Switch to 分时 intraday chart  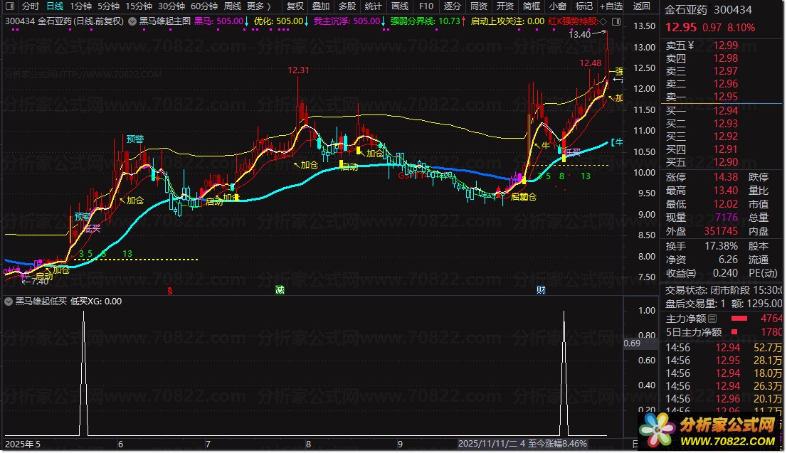(30, 6)
